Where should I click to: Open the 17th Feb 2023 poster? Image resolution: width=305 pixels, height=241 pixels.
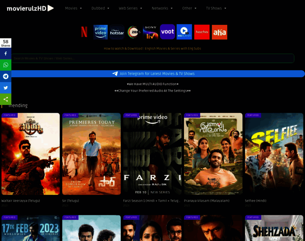coord(31,228)
